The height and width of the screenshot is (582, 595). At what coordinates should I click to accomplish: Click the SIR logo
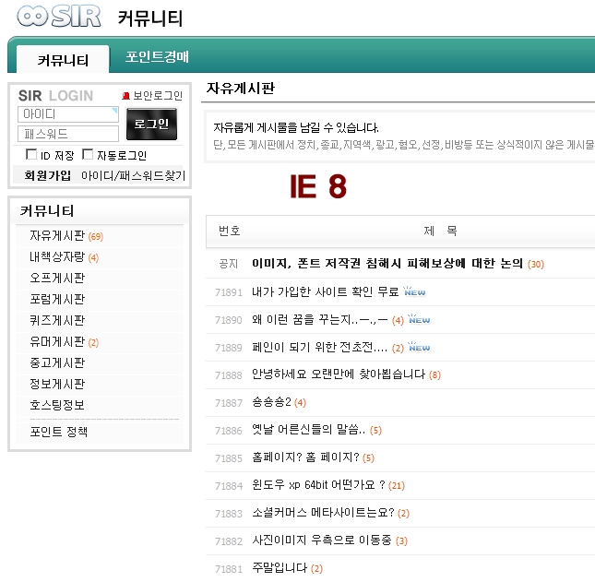click(57, 18)
